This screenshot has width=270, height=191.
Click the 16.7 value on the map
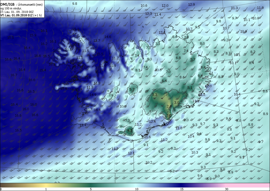pos(14,75)
